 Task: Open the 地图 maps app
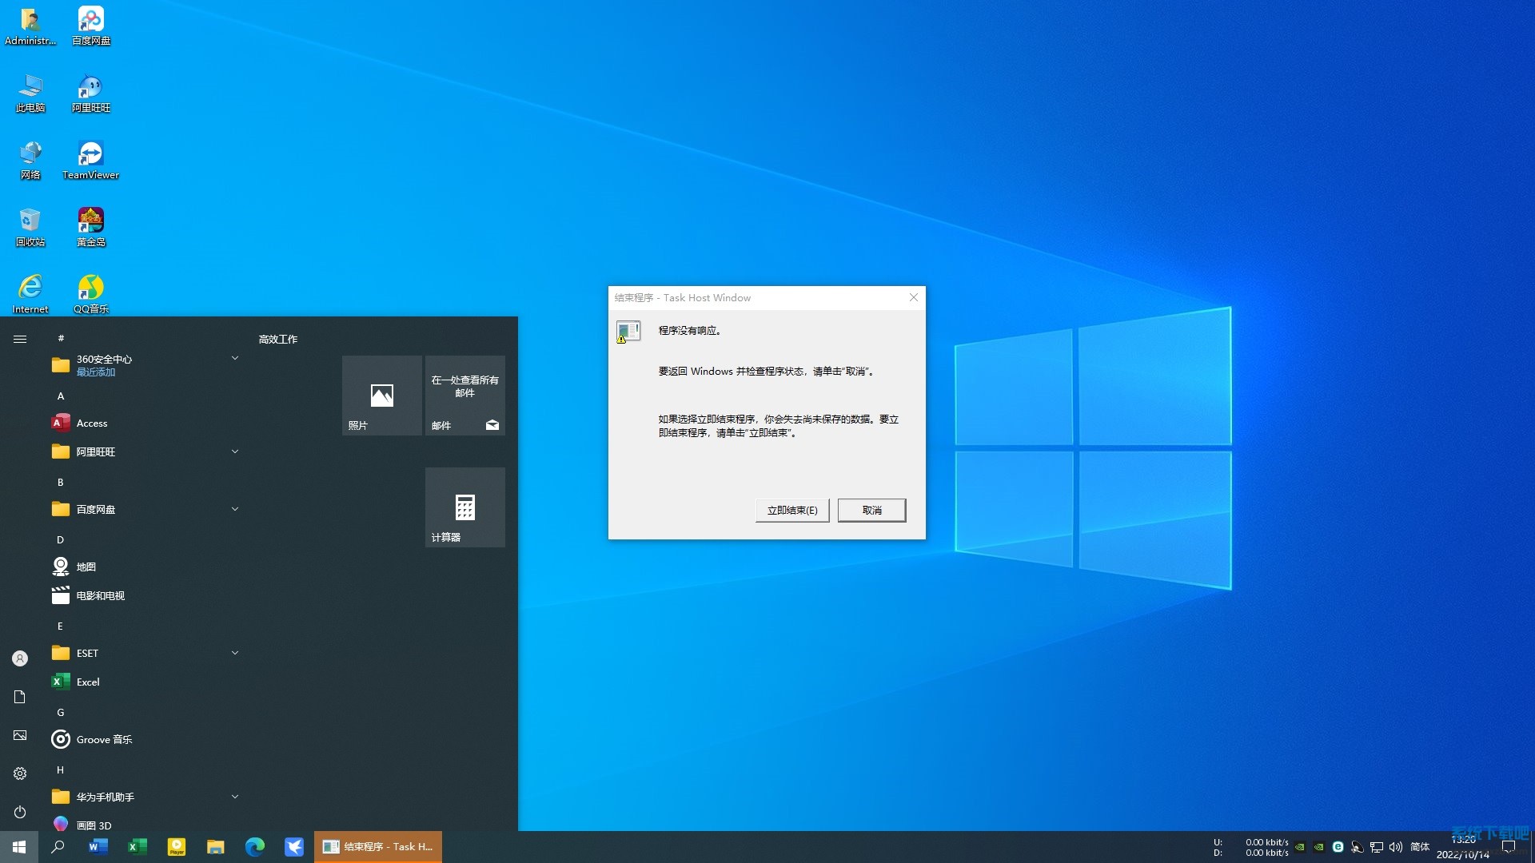(86, 567)
